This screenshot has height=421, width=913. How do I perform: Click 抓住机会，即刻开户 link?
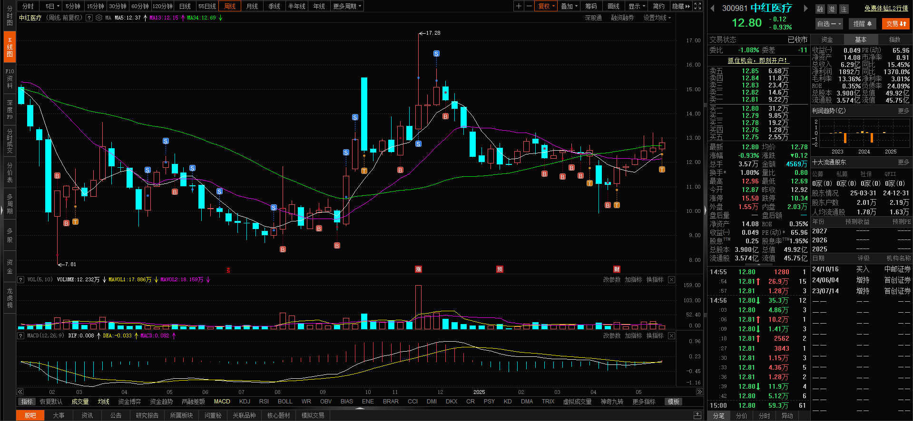click(758, 60)
